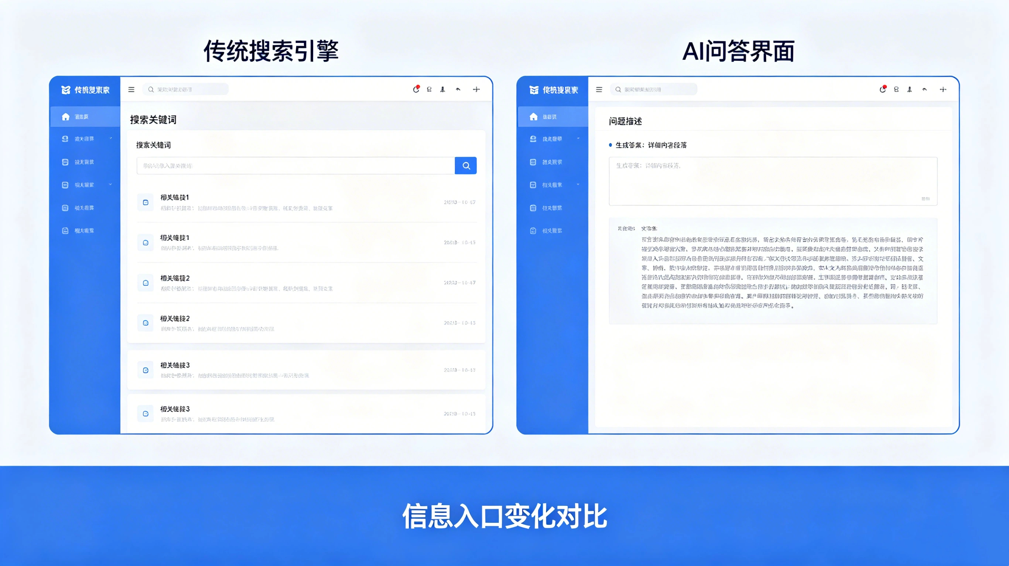Expand the fourth sidebar item's chevron in AI问答界面 panel
The image size is (1009, 566).
click(578, 184)
